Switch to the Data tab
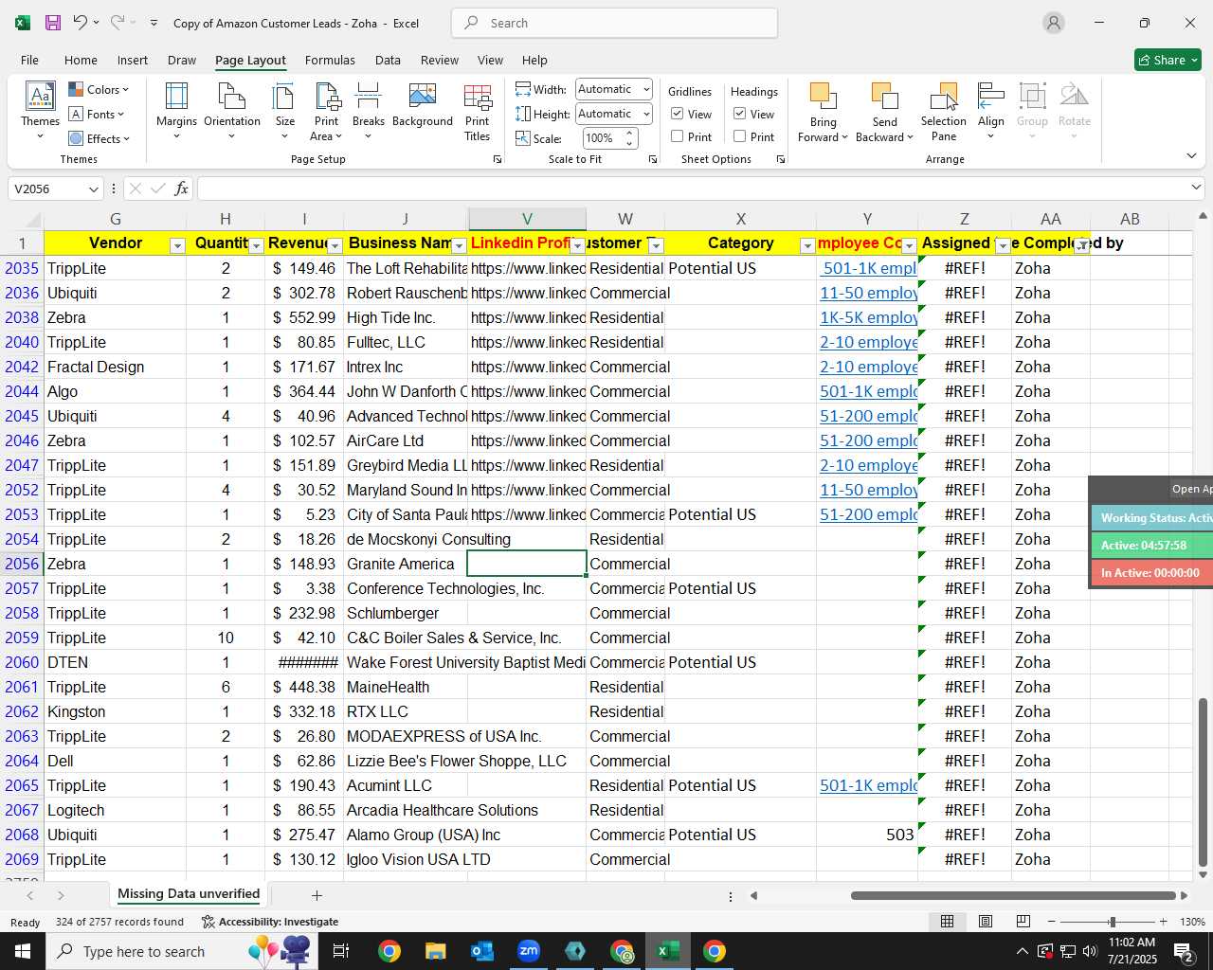The width and height of the screenshot is (1213, 970). point(388,60)
